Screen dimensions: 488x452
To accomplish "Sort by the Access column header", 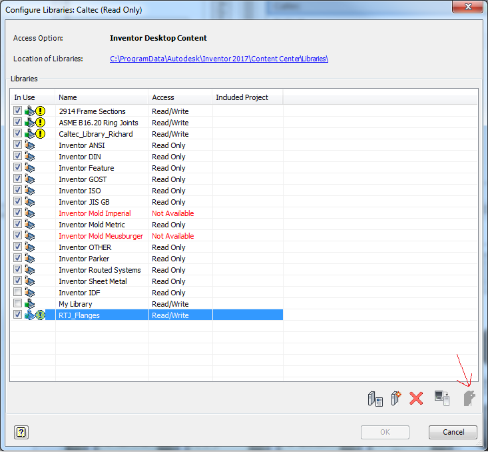I will [180, 97].
